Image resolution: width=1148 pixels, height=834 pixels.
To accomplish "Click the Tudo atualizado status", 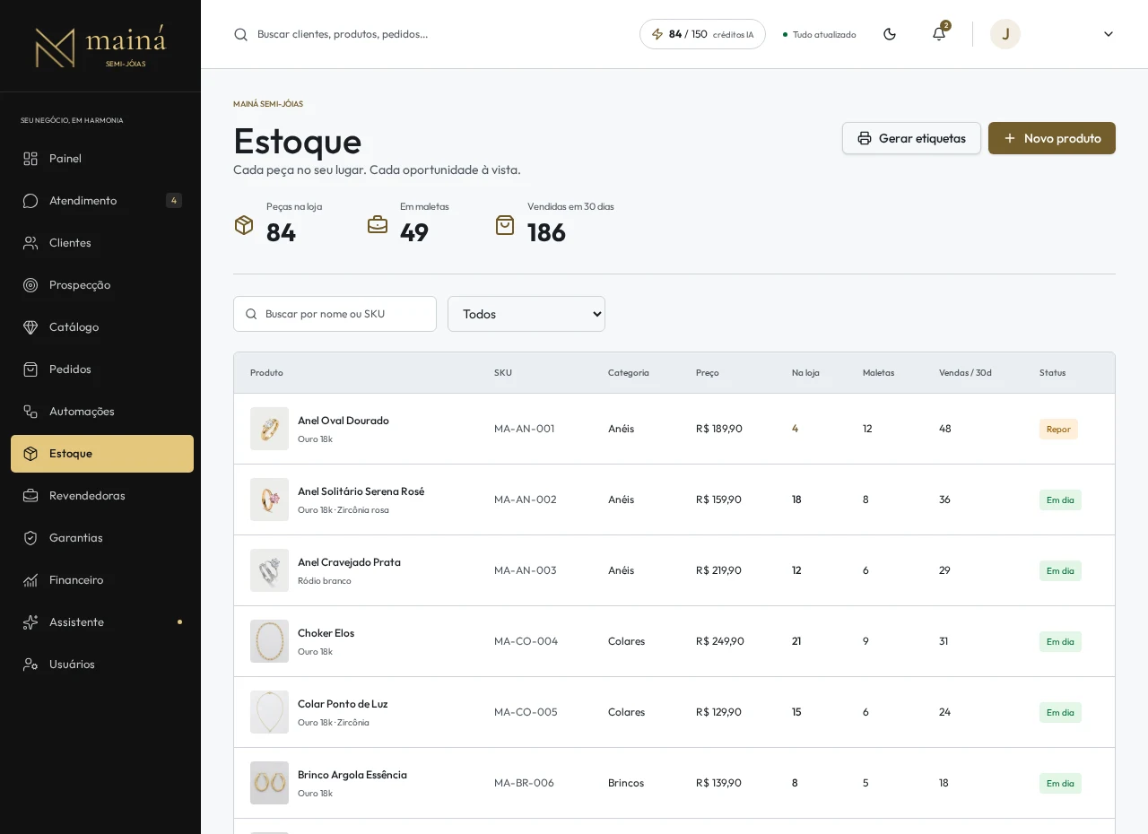I will (820, 34).
